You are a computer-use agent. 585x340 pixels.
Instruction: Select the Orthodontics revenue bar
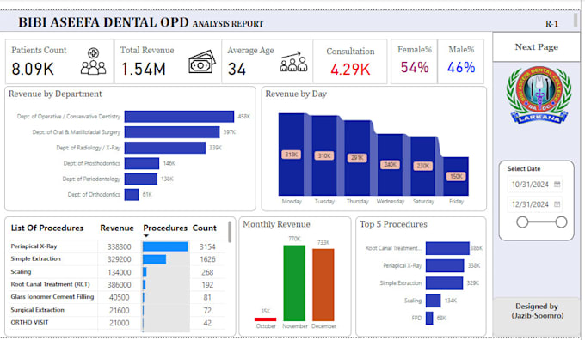(x=132, y=195)
